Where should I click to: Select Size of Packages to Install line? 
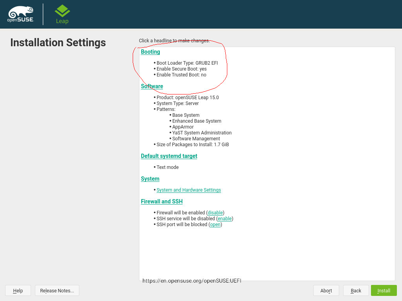click(x=192, y=145)
